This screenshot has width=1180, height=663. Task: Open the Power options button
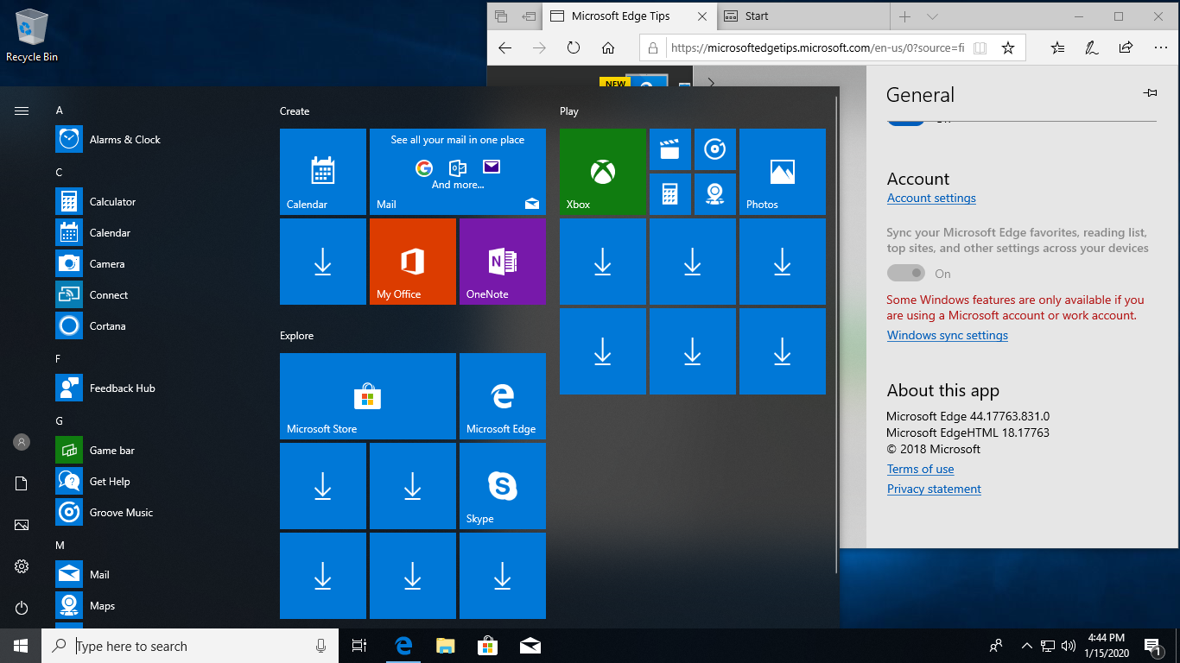22,608
